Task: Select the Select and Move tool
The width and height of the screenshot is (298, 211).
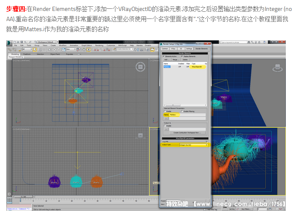Action: [54, 50]
